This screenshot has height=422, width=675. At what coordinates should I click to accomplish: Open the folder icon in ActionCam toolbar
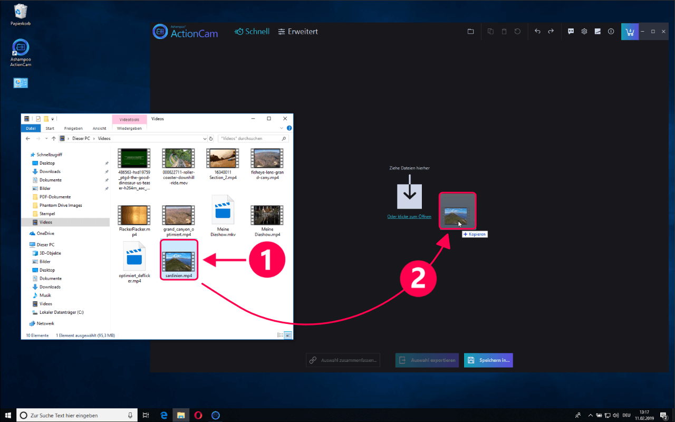tap(470, 32)
